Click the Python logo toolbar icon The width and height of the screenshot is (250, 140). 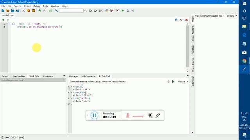(x=107, y=10)
